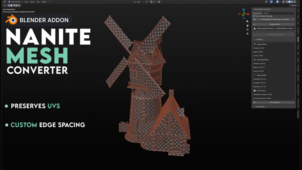Open the Add menu
The width and height of the screenshot is (302, 170).
coord(38,2)
